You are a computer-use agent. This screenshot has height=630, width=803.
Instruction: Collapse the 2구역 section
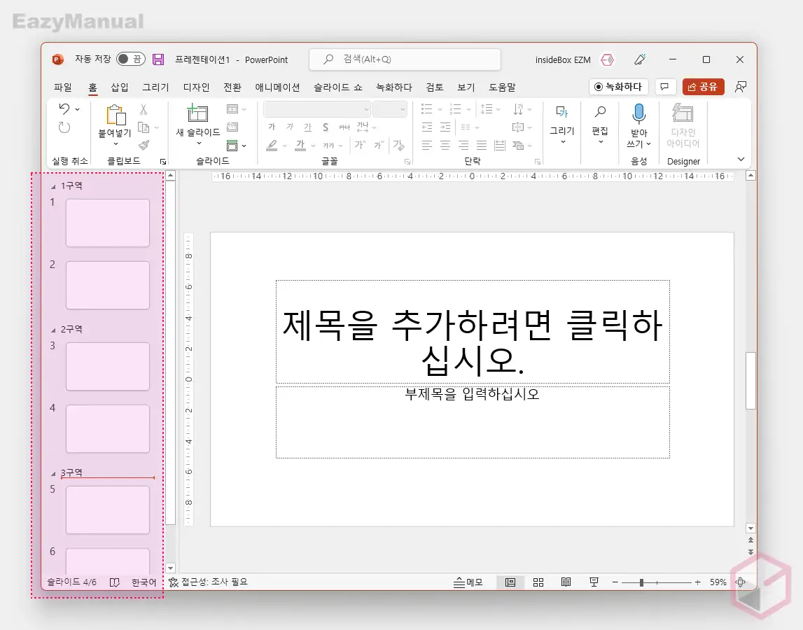[x=53, y=330]
